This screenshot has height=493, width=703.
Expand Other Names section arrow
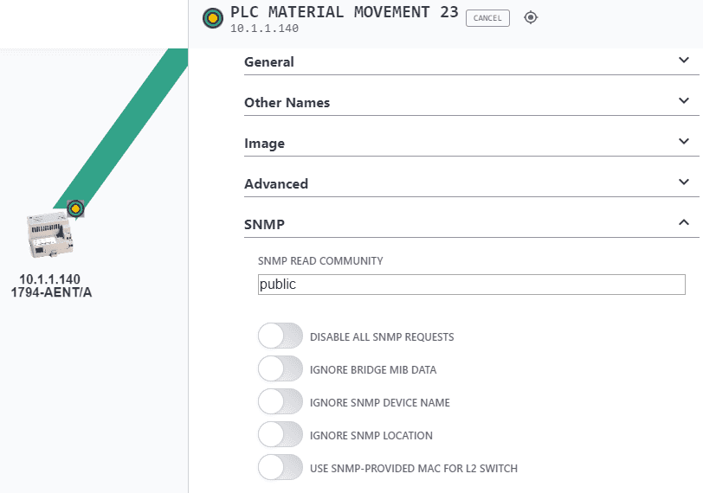[684, 100]
